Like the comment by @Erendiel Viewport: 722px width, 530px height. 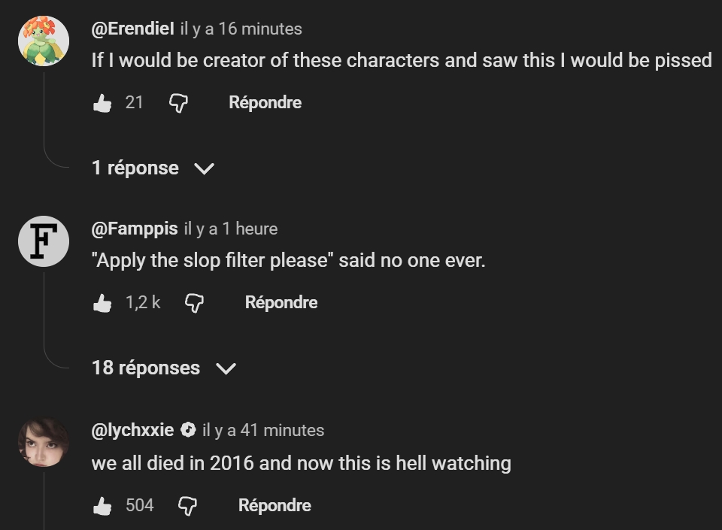(x=102, y=103)
